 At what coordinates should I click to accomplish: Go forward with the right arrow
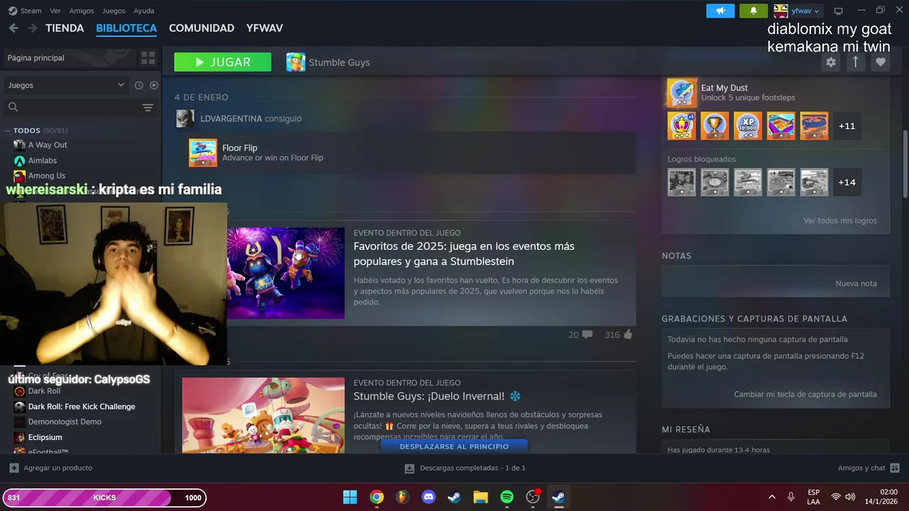(32, 28)
